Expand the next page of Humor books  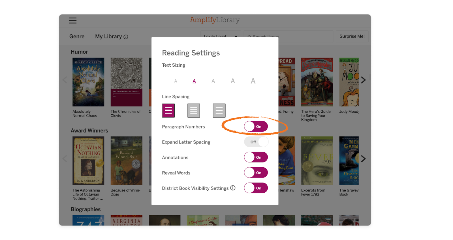364,80
